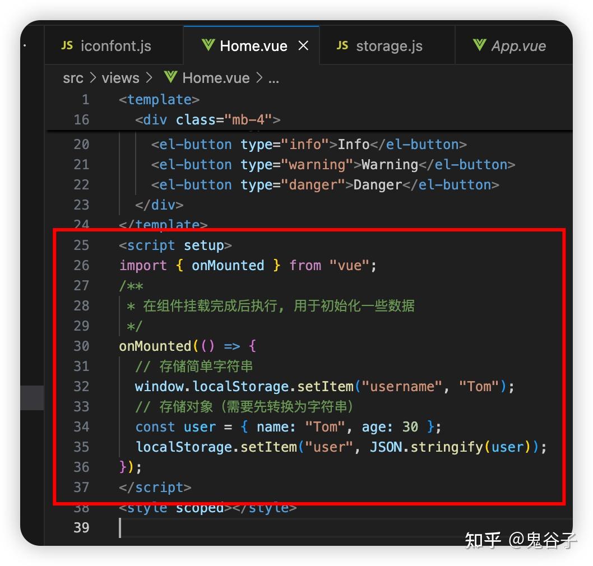The image size is (593, 566).
Task: Click the code folding area near line 25
Action: click(105, 245)
